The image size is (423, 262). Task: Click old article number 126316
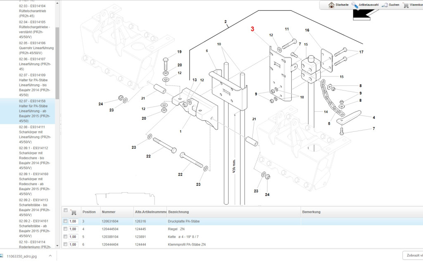pos(140,221)
